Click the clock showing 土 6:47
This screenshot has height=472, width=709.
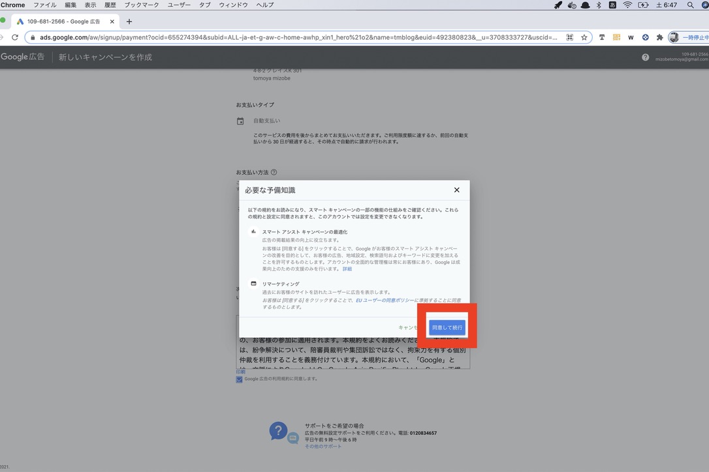point(667,5)
